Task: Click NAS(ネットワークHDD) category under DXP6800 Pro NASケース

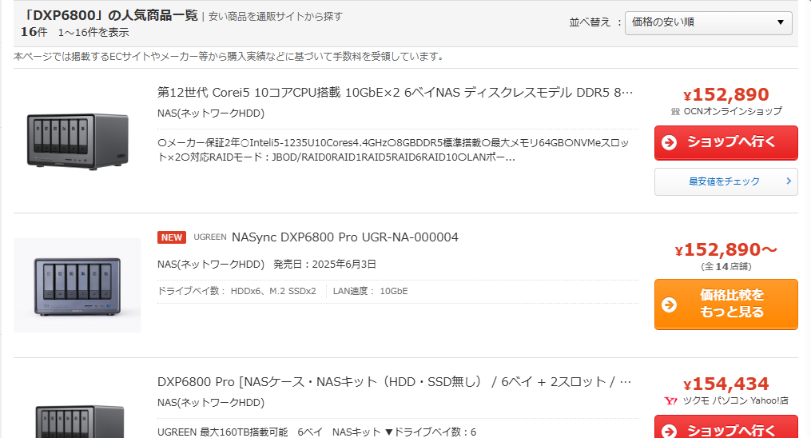Action: 210,403
